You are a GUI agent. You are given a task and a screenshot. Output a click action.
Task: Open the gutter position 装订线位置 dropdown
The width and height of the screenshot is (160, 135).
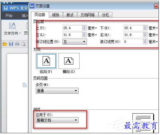(75, 42)
